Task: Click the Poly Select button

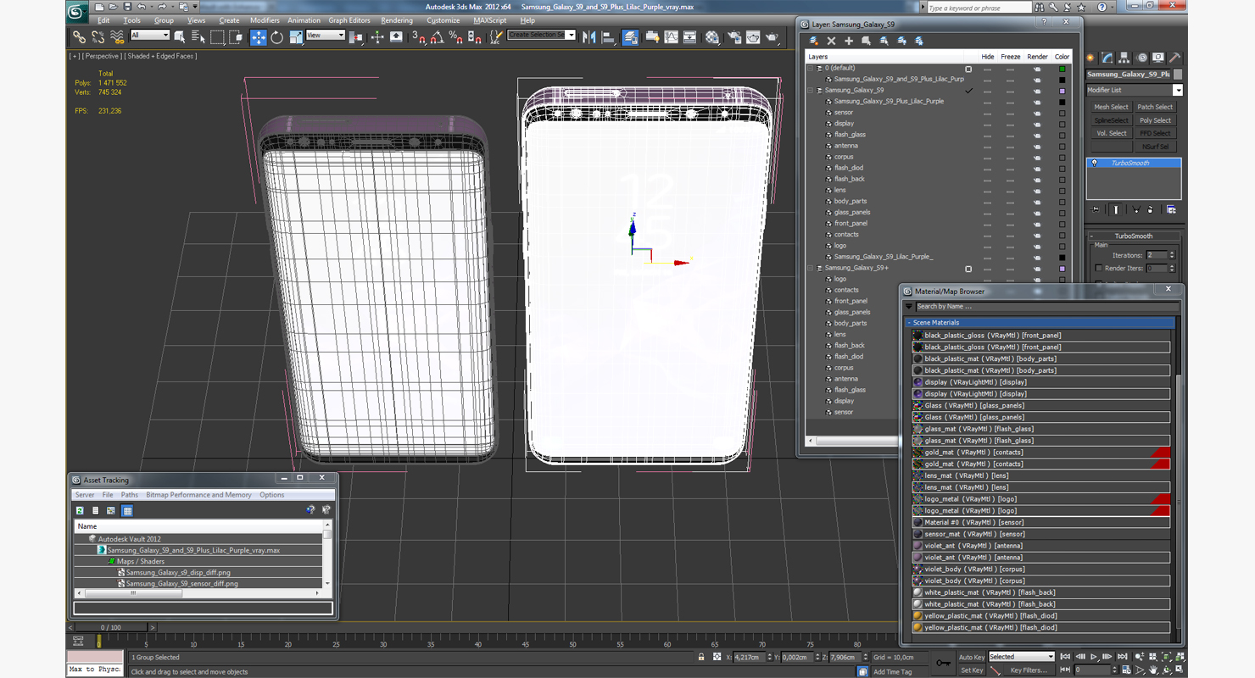Action: coord(1155,120)
